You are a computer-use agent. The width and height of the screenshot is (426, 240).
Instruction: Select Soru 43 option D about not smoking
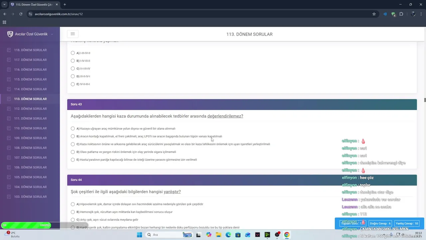click(x=73, y=152)
